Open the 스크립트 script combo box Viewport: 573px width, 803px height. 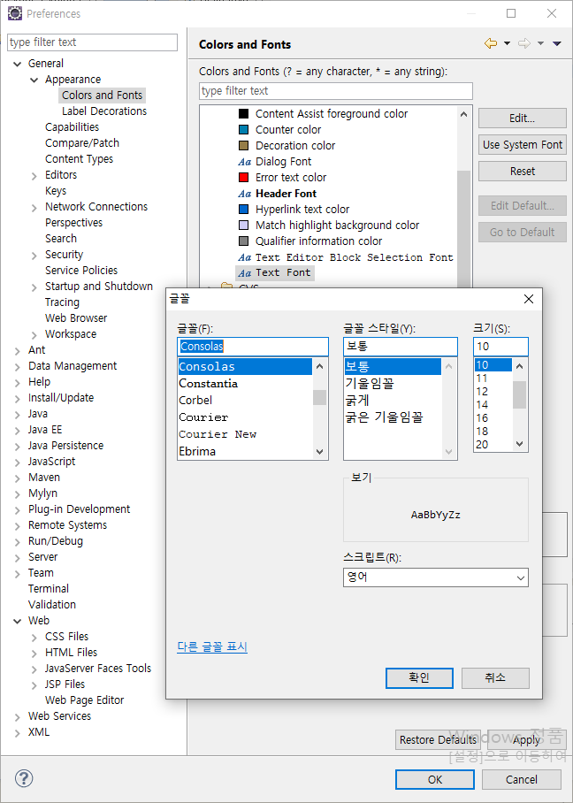pyautogui.click(x=436, y=577)
